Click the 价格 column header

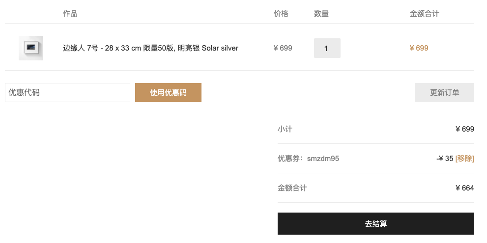[x=281, y=14]
